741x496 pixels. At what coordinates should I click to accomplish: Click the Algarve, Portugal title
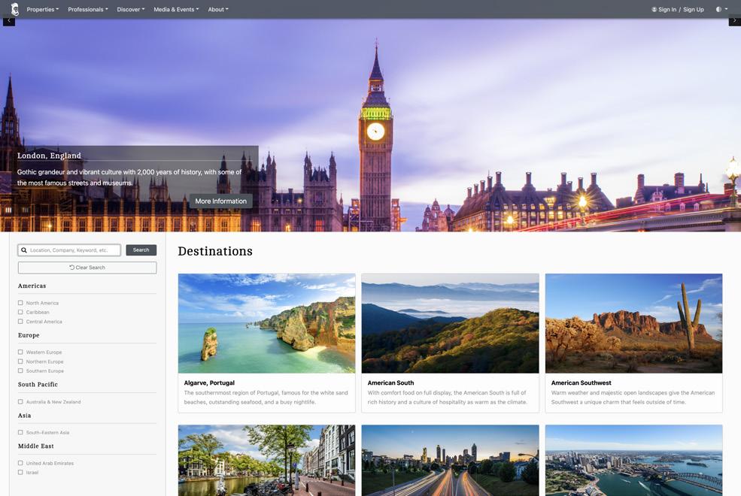coord(209,383)
